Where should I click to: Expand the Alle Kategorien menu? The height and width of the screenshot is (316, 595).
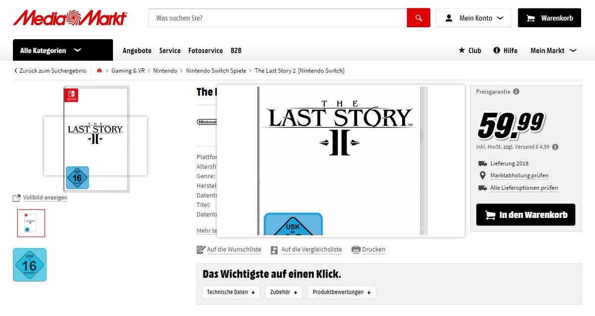tap(63, 50)
